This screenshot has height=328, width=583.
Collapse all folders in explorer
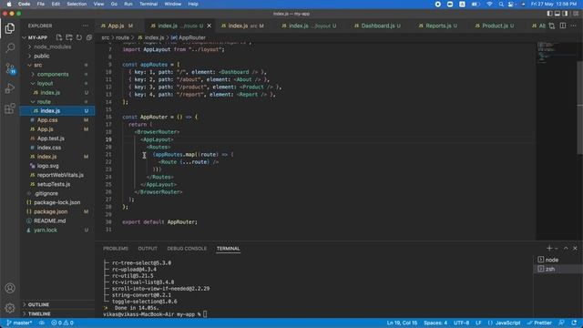[x=89, y=37]
